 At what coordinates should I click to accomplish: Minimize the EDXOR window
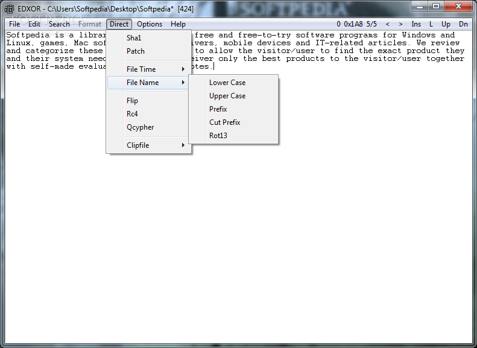(420, 7)
